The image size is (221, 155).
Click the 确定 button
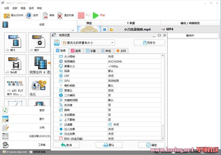(151, 145)
